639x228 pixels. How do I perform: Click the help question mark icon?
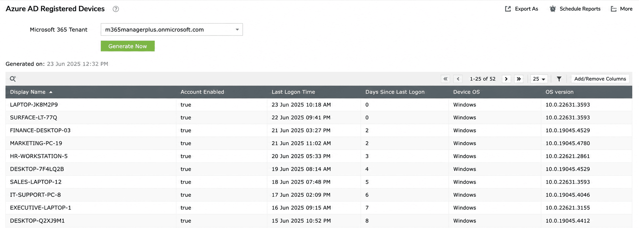click(116, 9)
